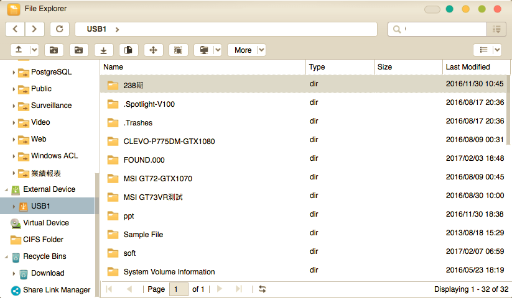The height and width of the screenshot is (298, 512).
Task: Open Share Link Manager
Action: coord(57,290)
